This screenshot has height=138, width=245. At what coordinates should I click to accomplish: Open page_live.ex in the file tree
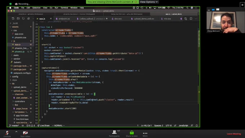tap(22, 108)
